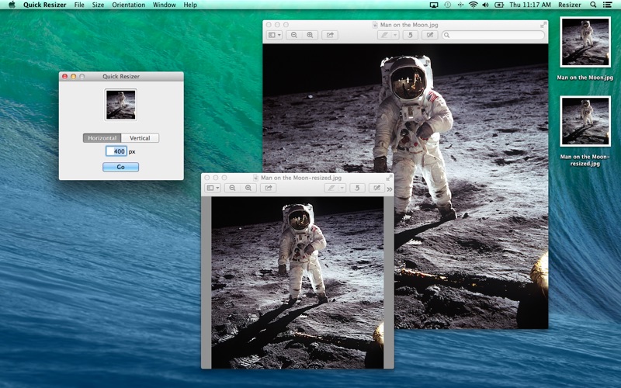
Task: Zoom out in Moon-resized.jpg window
Action: click(232, 188)
